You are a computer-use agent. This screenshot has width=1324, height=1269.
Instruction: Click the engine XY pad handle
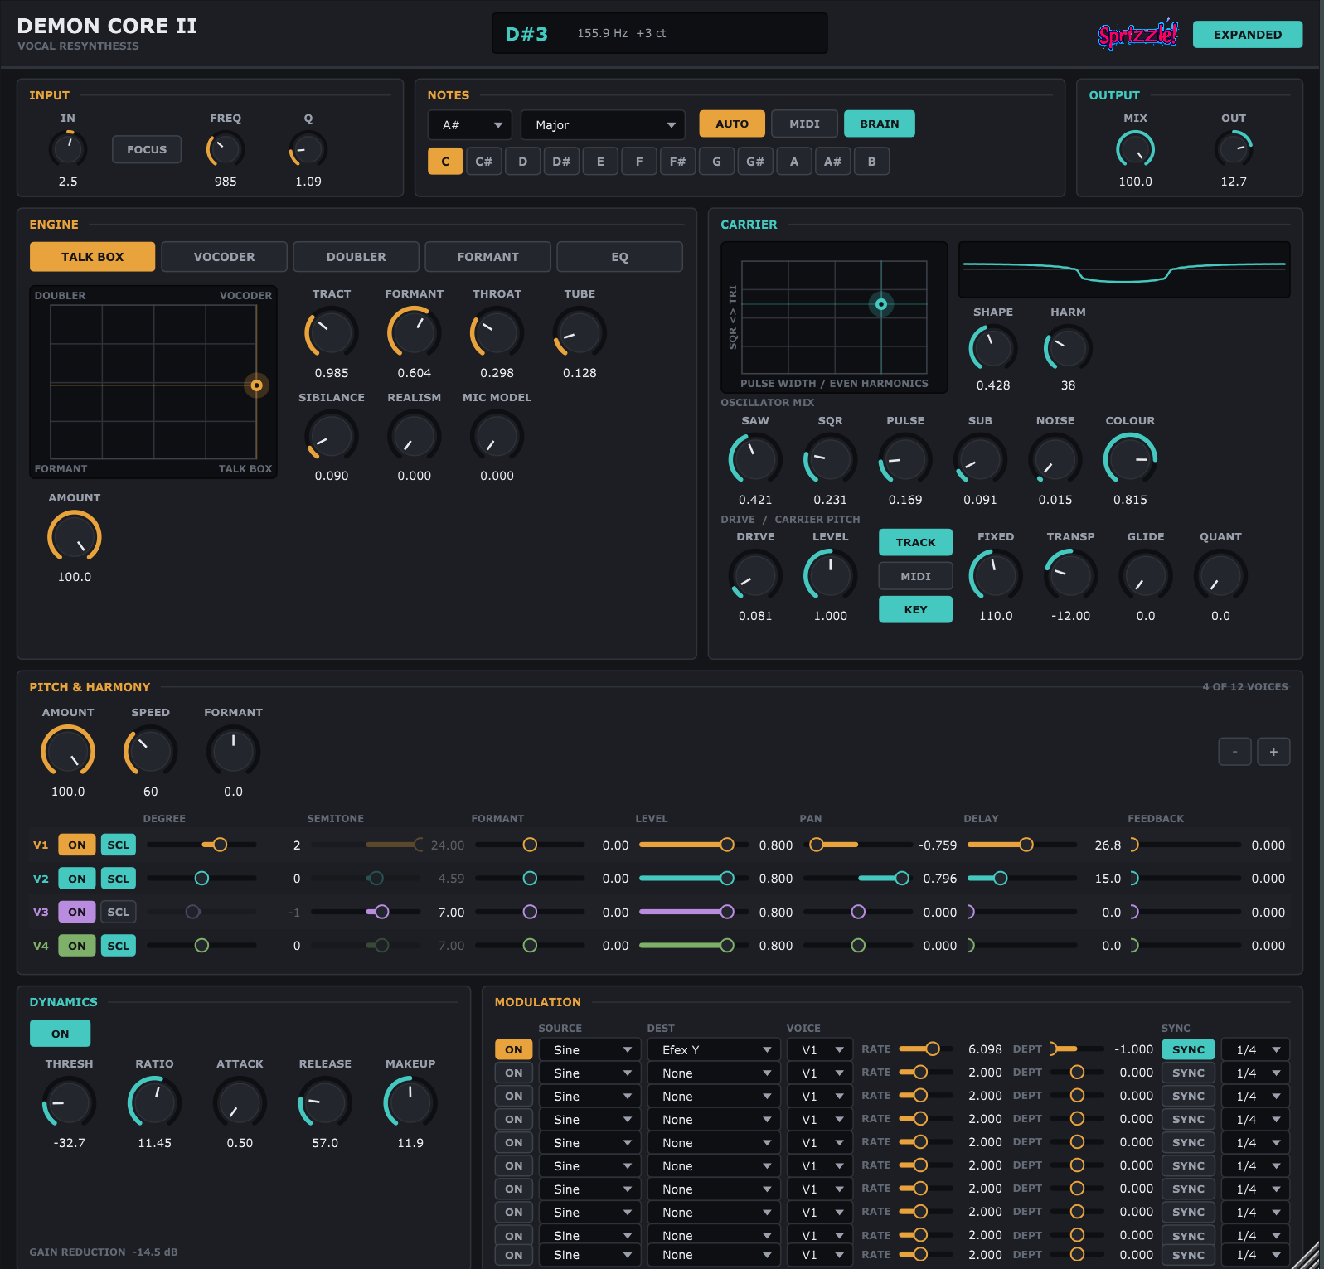click(x=257, y=385)
